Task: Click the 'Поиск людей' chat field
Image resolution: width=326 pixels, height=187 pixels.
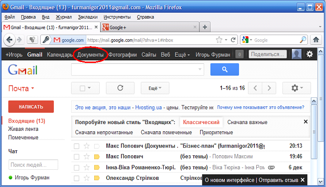Action: (33, 165)
